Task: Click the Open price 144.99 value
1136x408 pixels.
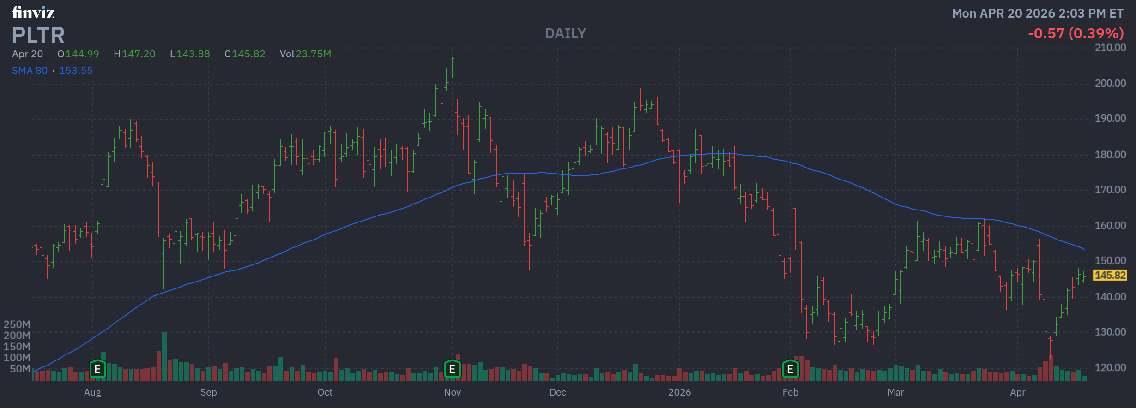Action: tap(82, 54)
